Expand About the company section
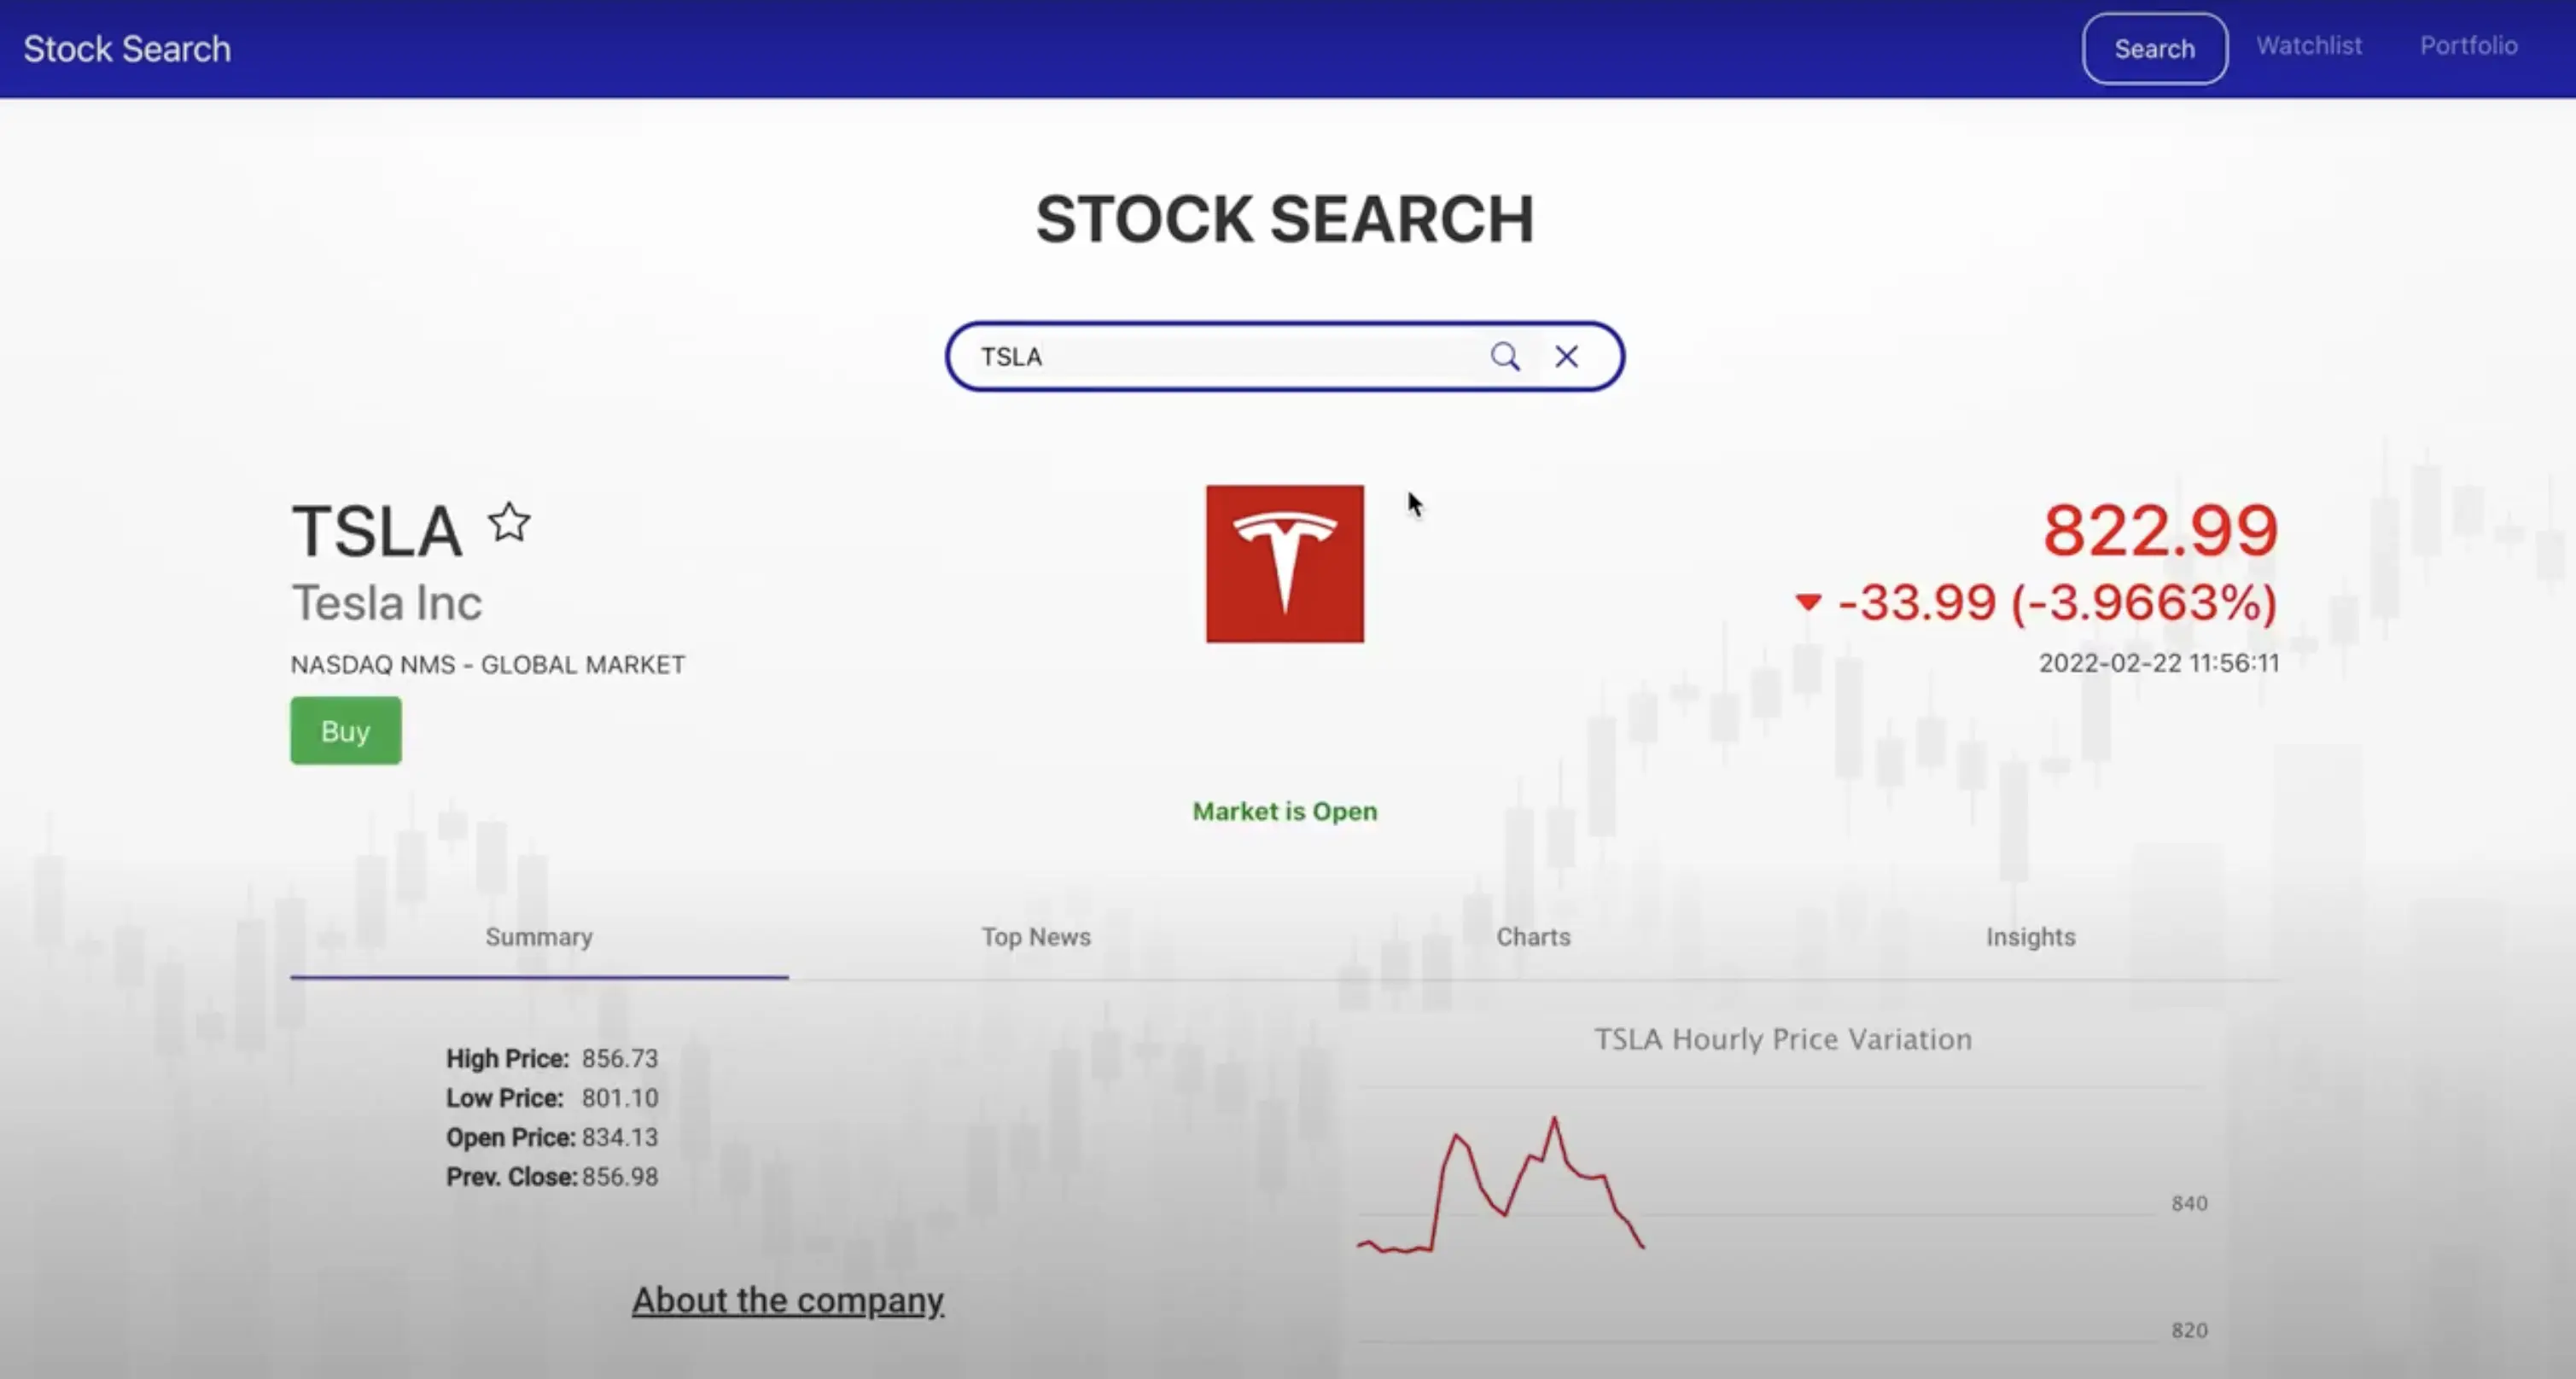2576x1379 pixels. point(787,1299)
